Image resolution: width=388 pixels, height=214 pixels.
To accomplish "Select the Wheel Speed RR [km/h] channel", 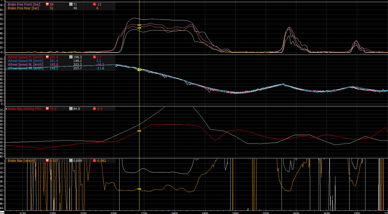I will 25,68.
